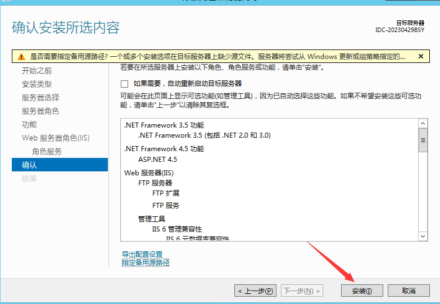Click the warning triangle icon in the yellow banner
The width and height of the screenshot is (440, 304).
coord(21,57)
